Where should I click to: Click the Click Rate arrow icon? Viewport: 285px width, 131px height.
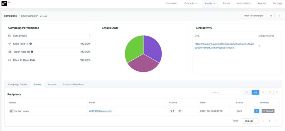coord(10,44)
